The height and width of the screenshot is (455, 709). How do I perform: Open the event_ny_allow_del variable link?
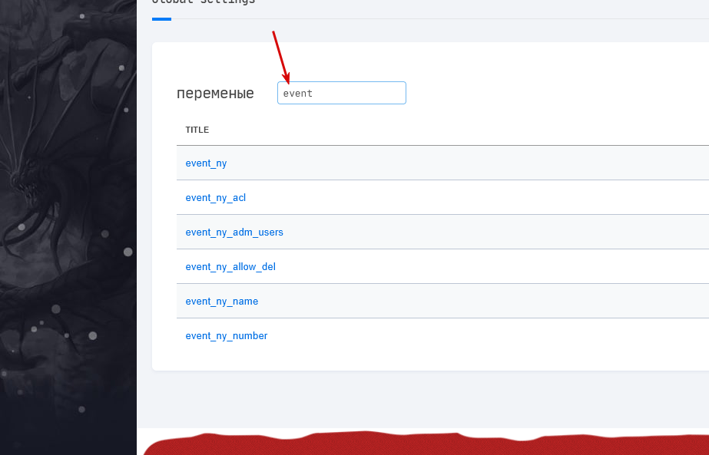click(230, 267)
